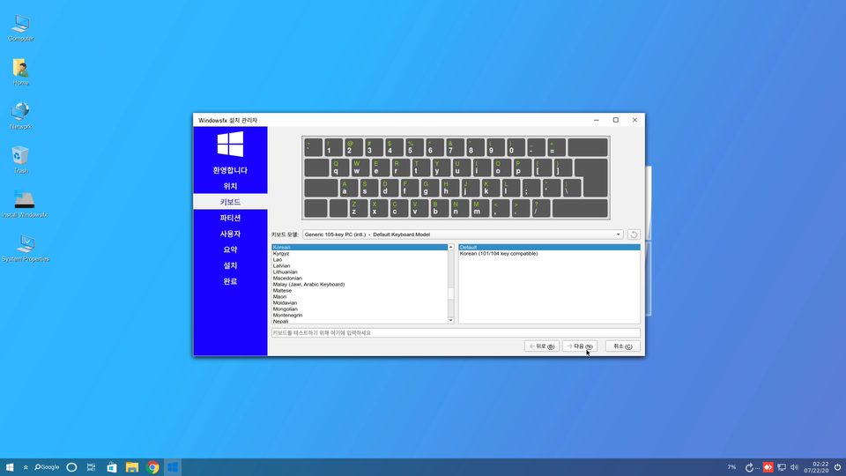Select 키보드 step in sidebar
Image resolution: width=846 pixels, height=476 pixels.
(x=230, y=202)
